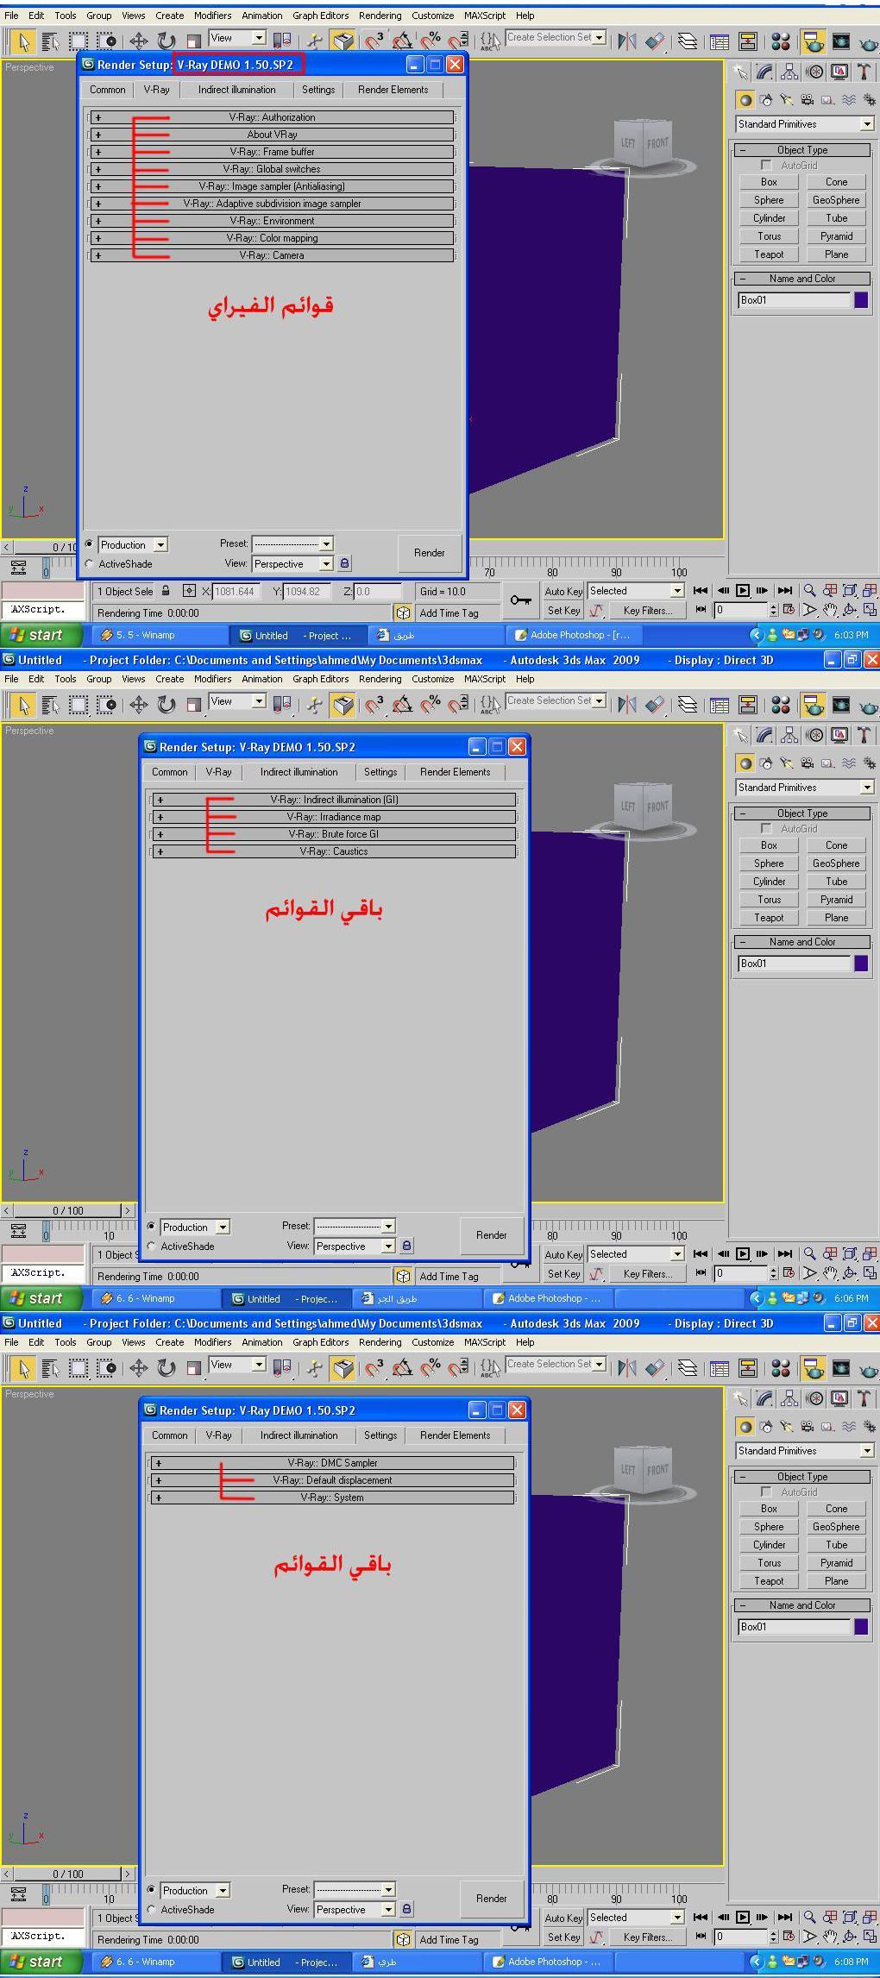Toggle Percent Snap in the bottom screenshot toolbar

[431, 1367]
